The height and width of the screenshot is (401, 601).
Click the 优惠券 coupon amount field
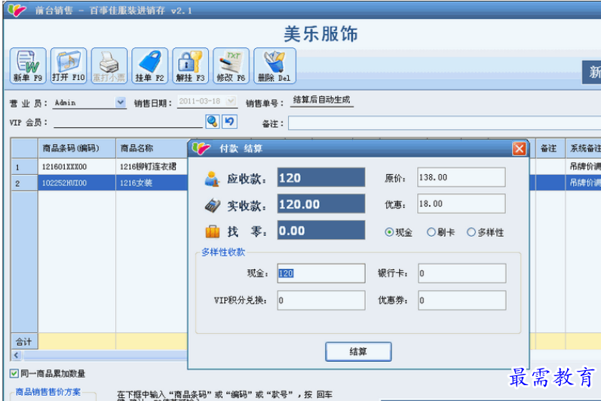[x=461, y=300]
